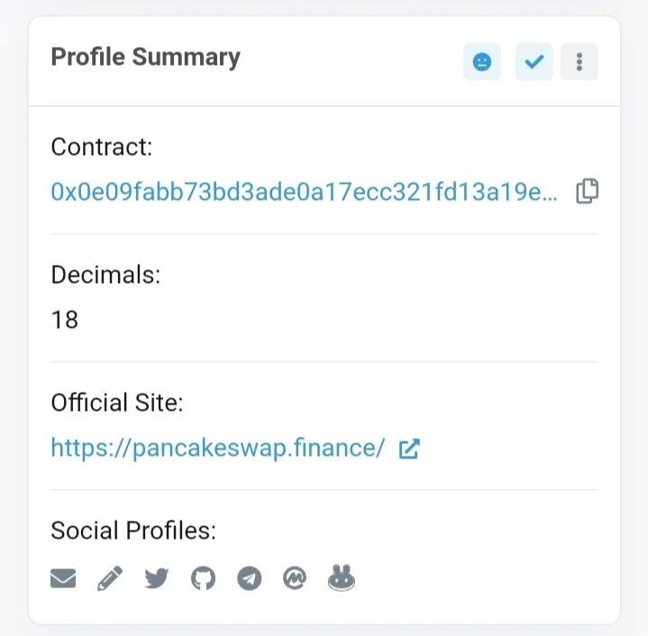Click the neutral face reputation icon
The image size is (648, 636).
482,62
